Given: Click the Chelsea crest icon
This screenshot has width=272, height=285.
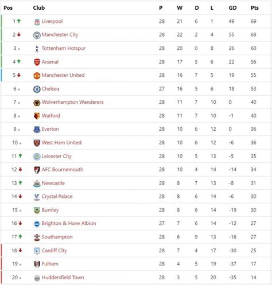Looking at the screenshot, I should pos(37,89).
